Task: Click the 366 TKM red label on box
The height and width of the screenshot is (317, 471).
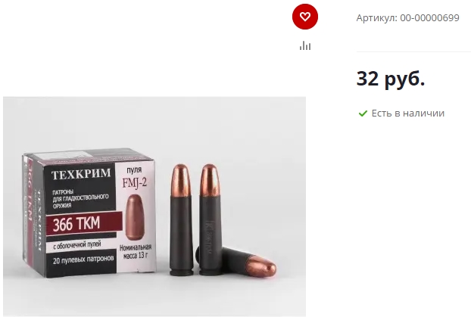Action: click(84, 224)
